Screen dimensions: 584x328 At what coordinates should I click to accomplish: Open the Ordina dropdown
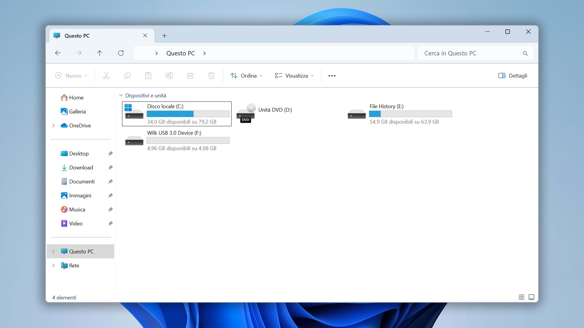pyautogui.click(x=246, y=76)
